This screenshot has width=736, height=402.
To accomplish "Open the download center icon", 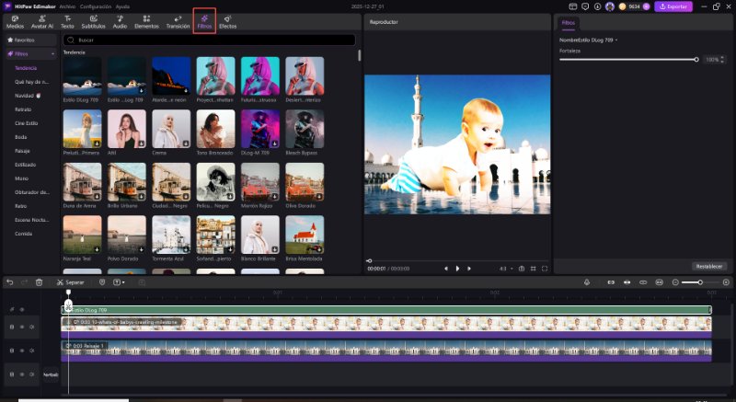I will click(597, 6).
